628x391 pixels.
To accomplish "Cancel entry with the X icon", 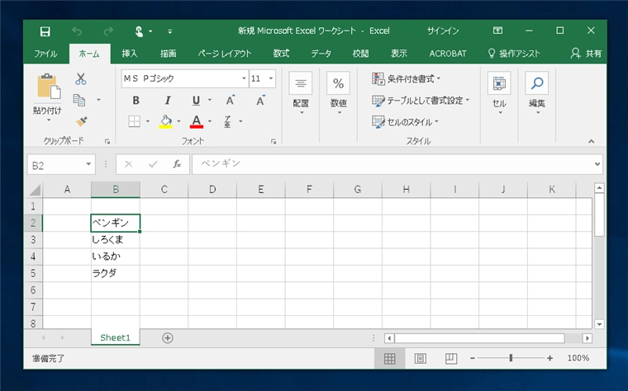I will (x=129, y=164).
